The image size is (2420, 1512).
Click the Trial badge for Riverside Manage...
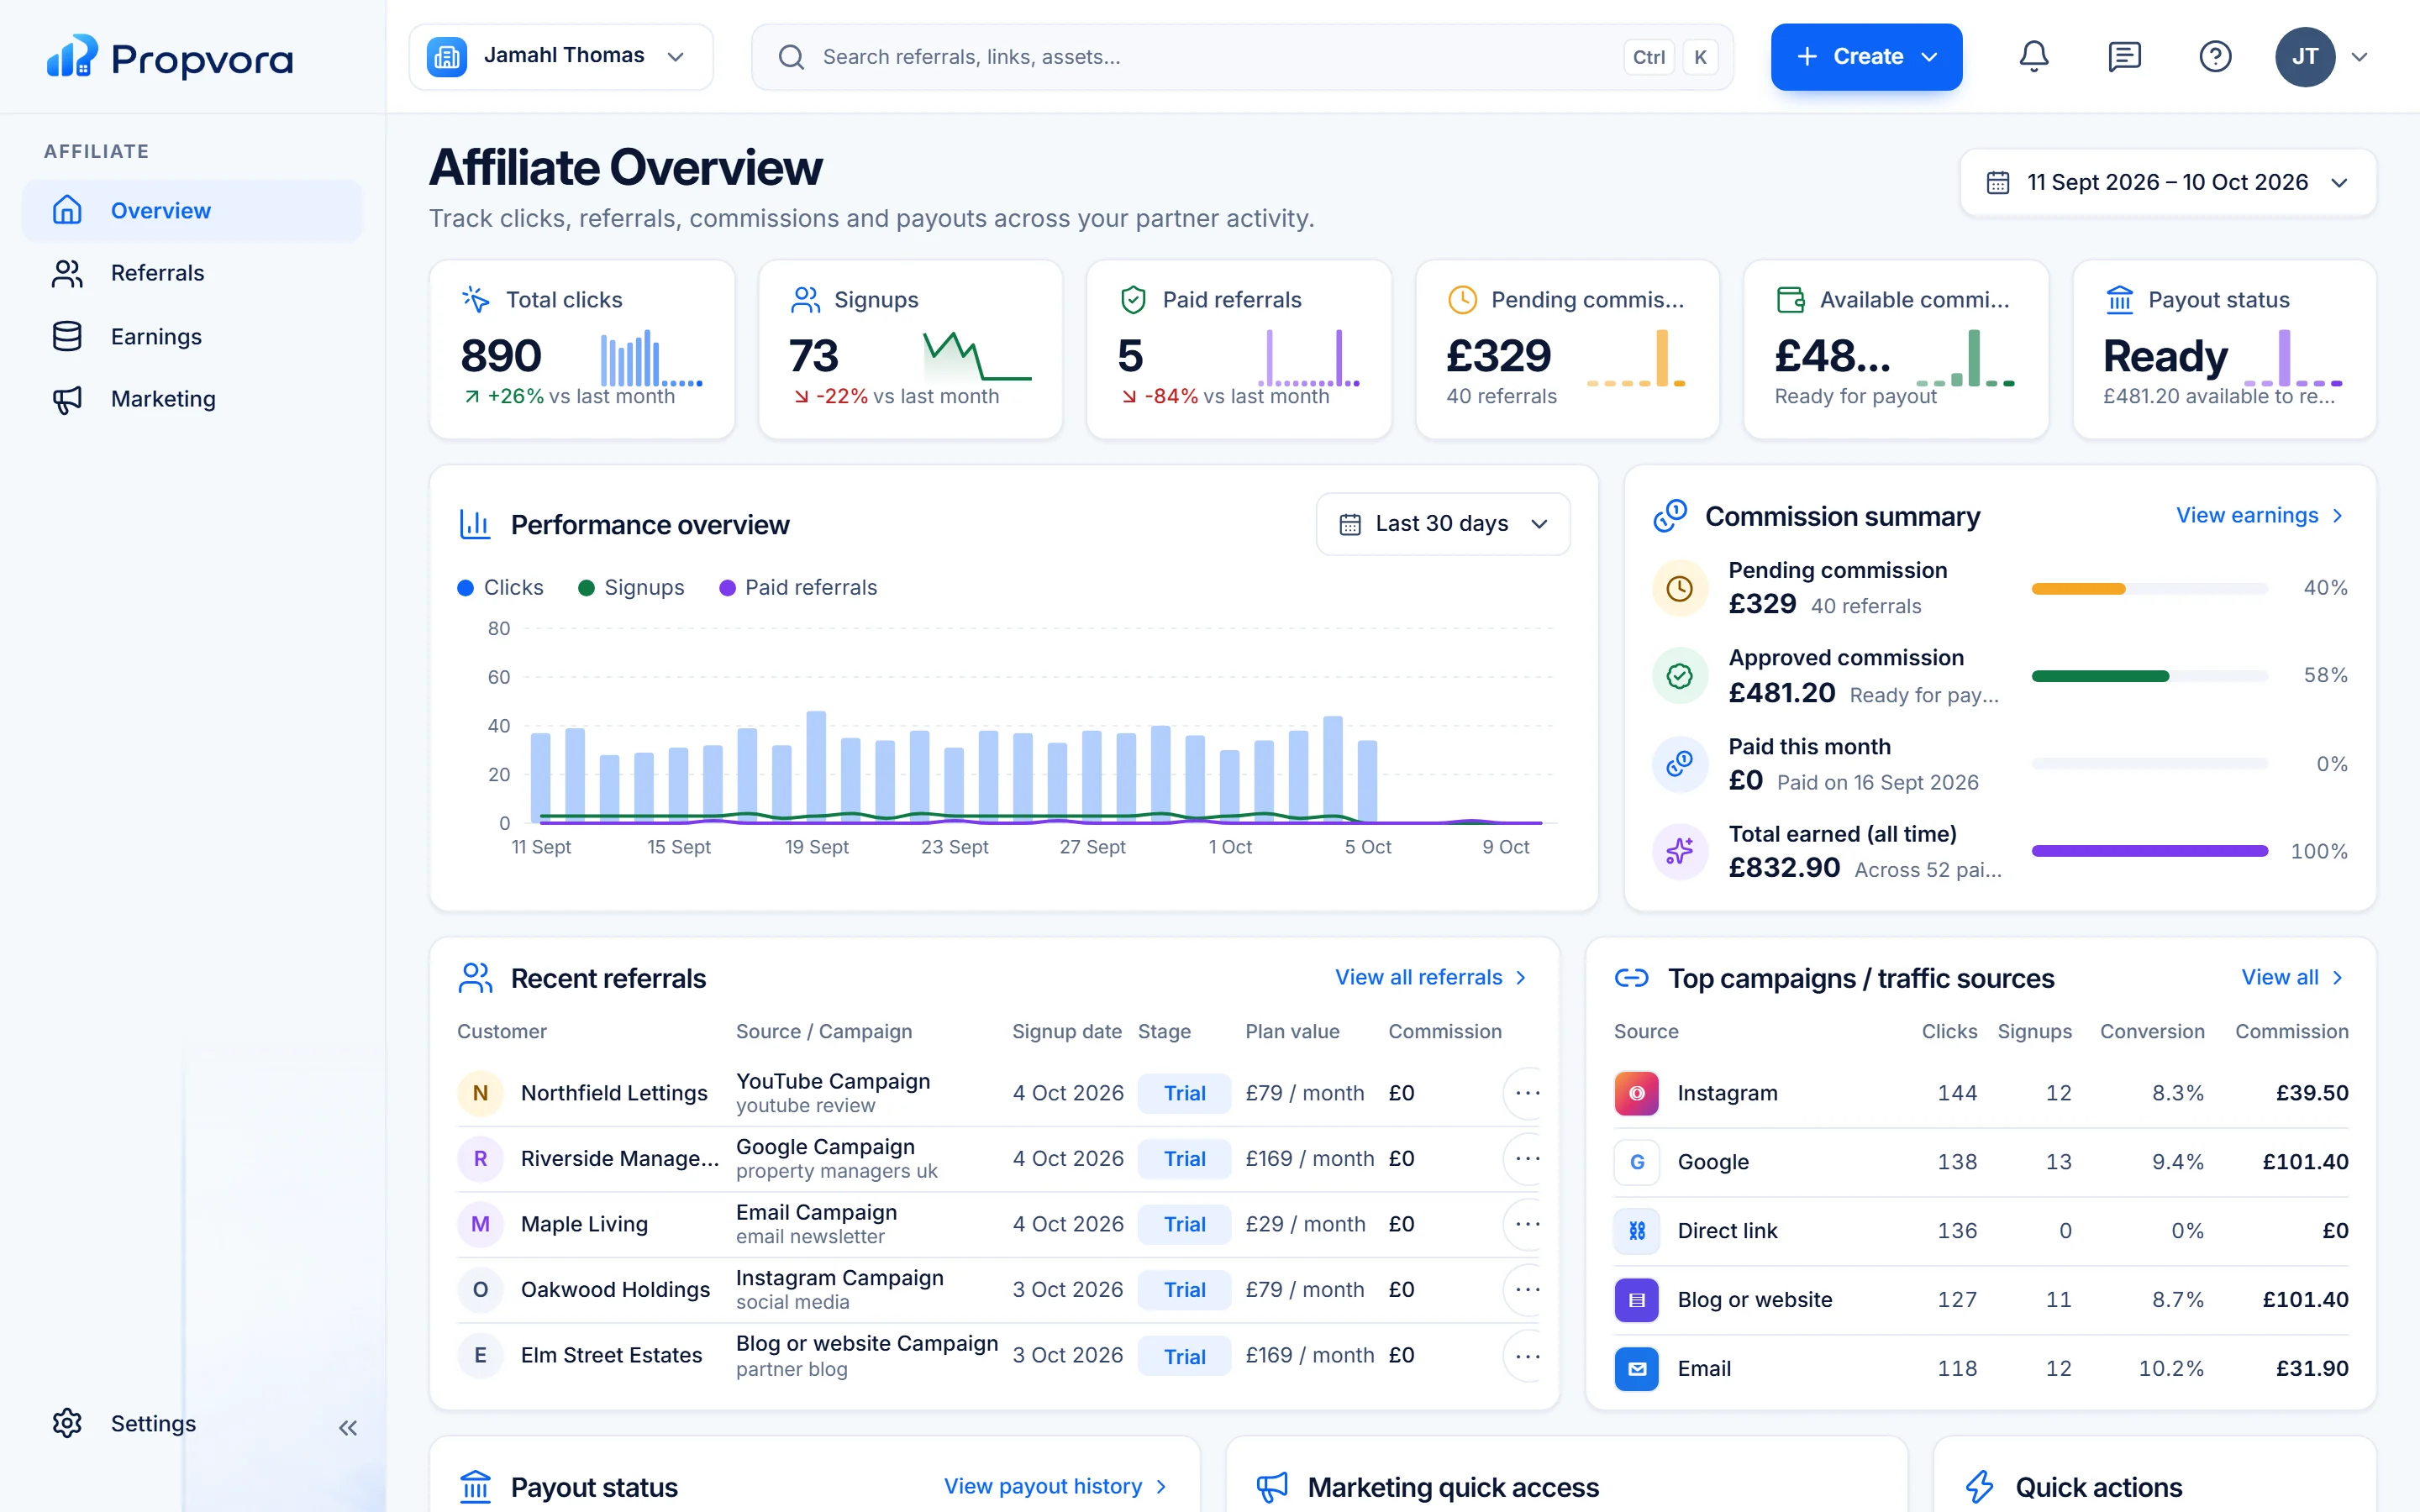coord(1184,1159)
